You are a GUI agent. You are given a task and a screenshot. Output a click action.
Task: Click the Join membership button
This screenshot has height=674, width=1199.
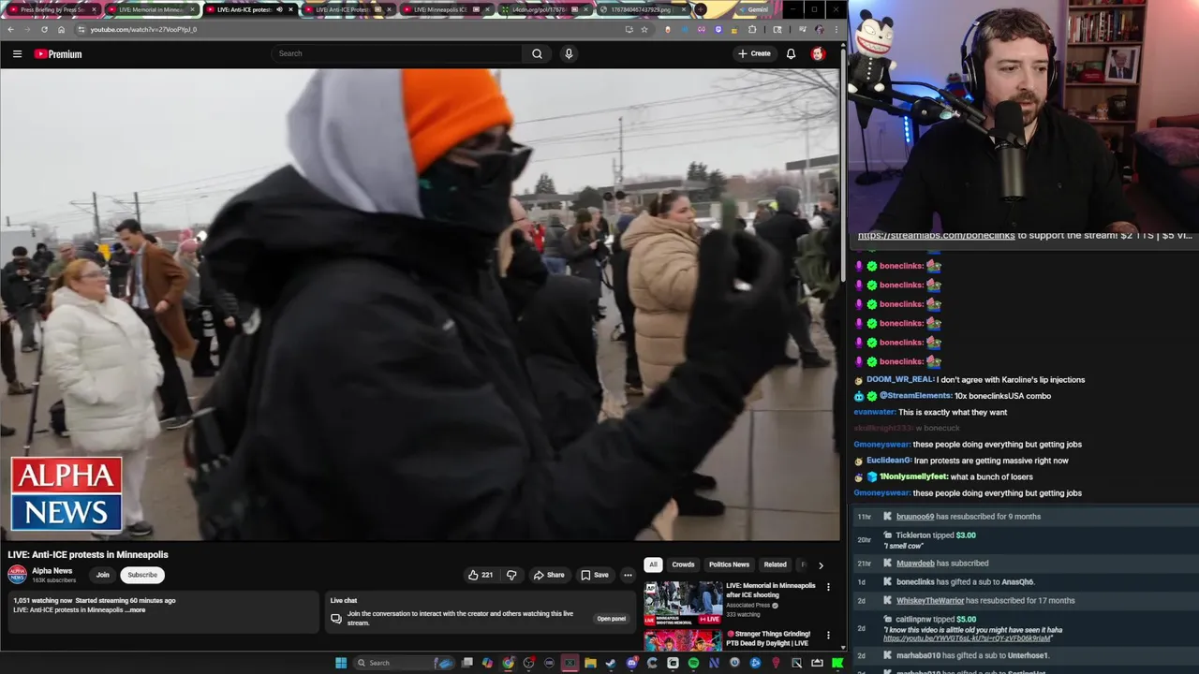click(102, 575)
